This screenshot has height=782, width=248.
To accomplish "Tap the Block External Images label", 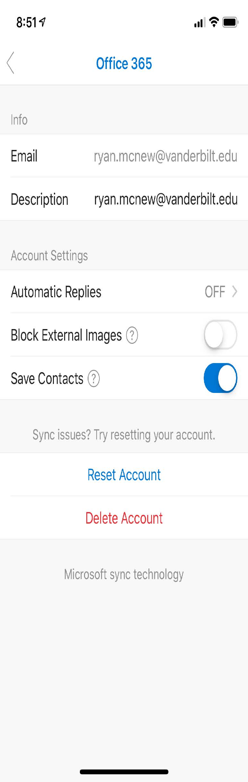I will 66,335.
